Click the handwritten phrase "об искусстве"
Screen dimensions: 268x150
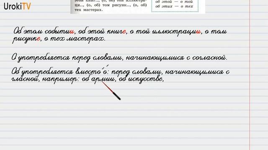coord(141,79)
